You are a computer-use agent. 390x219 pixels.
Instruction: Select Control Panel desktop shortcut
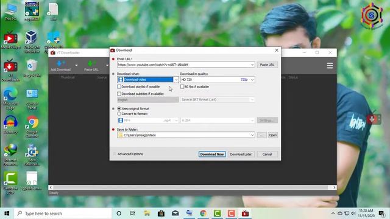[x=32, y=99]
